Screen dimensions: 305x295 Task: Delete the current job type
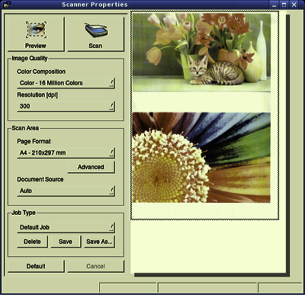click(x=32, y=241)
